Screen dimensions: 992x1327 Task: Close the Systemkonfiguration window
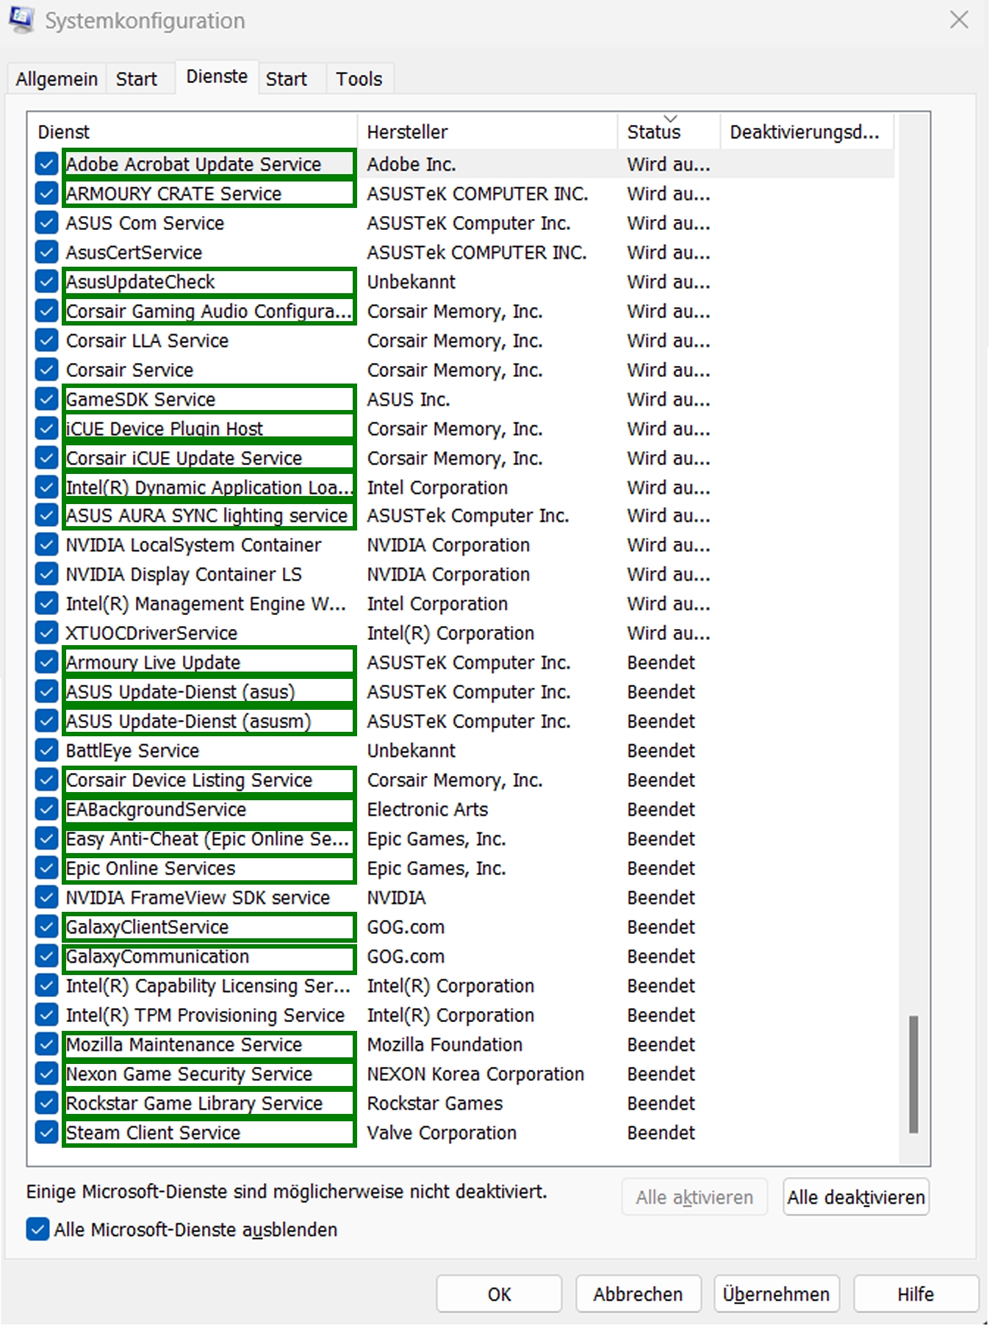(x=959, y=20)
